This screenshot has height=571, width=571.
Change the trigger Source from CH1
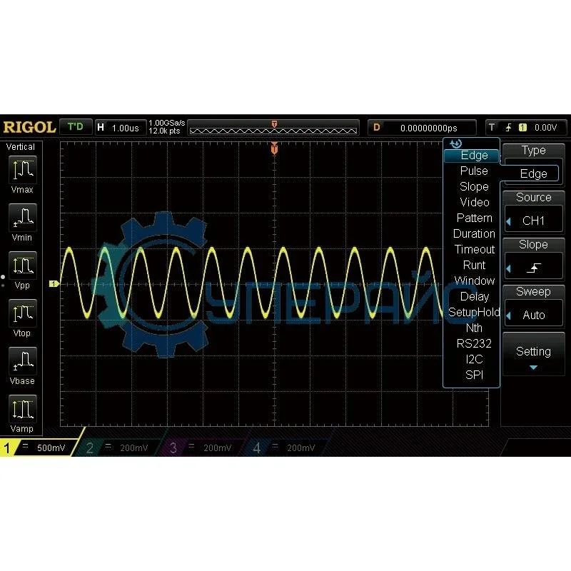(x=533, y=221)
